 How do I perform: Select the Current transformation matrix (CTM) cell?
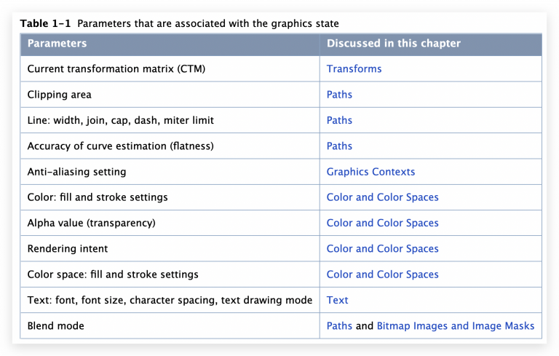coord(170,69)
